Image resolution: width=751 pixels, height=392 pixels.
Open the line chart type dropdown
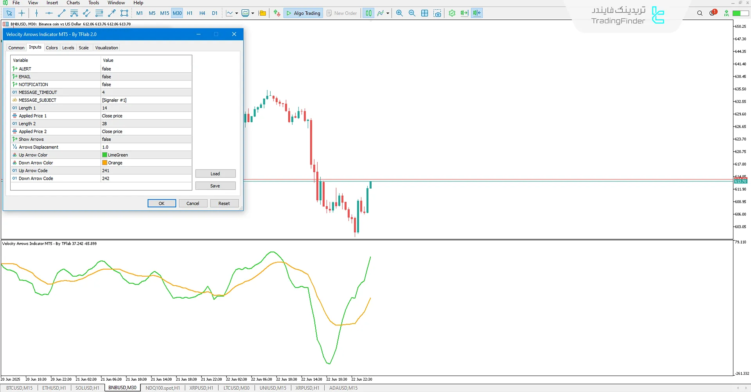pos(237,13)
